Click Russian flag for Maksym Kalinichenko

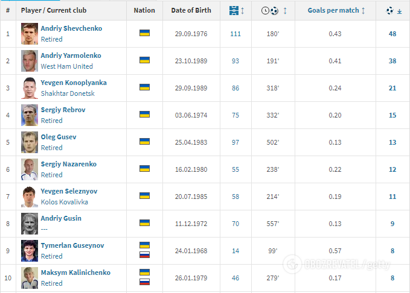(144, 282)
